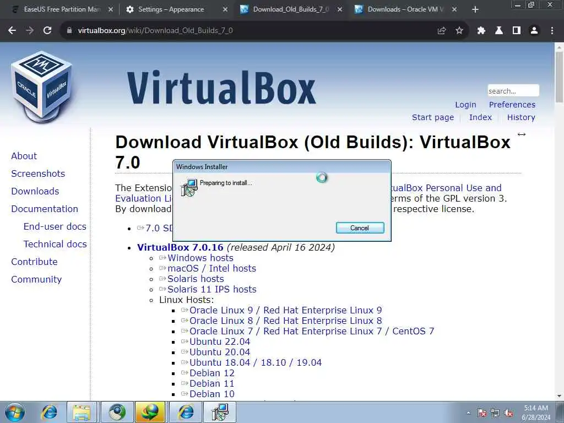564x423 pixels.
Task: Click the muted volume tray icon
Action: click(508, 413)
